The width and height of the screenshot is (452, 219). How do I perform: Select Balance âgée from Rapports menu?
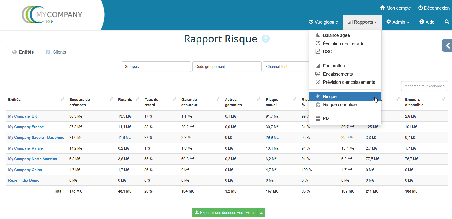(336, 35)
